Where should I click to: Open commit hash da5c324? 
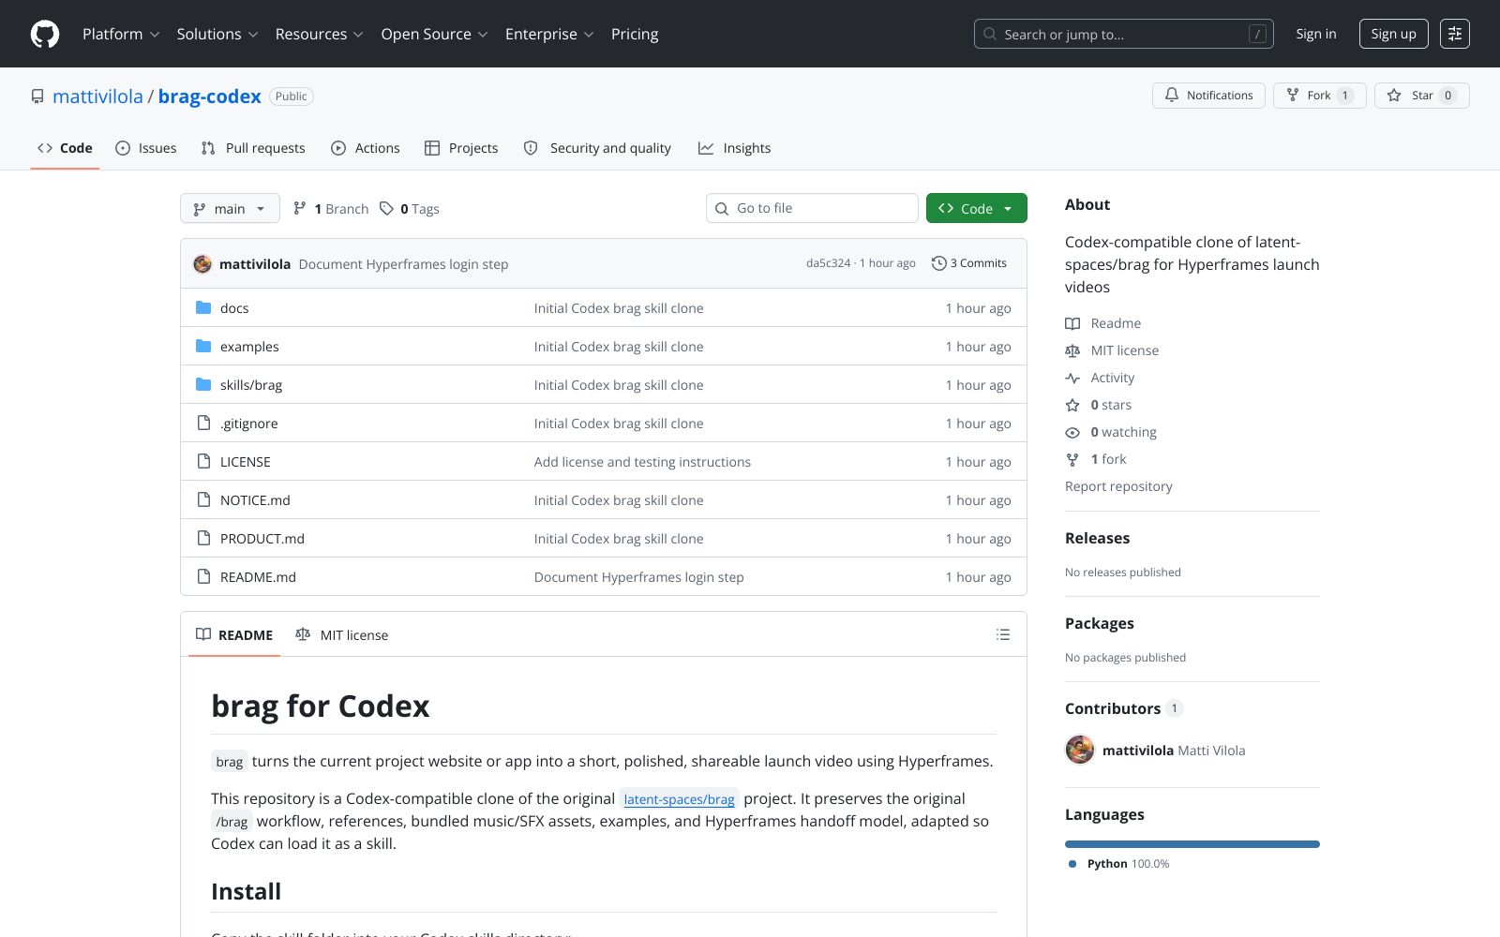[828, 263]
